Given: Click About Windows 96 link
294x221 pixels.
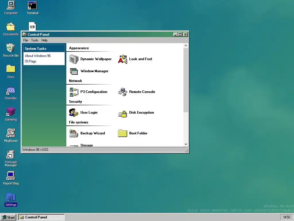Looking at the screenshot, I should (x=38, y=56).
